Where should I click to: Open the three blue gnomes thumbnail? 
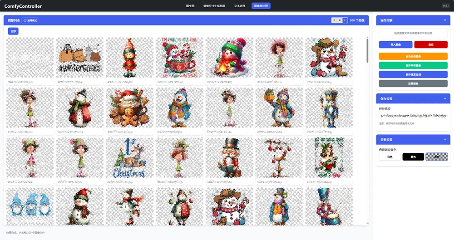[x=30, y=206]
